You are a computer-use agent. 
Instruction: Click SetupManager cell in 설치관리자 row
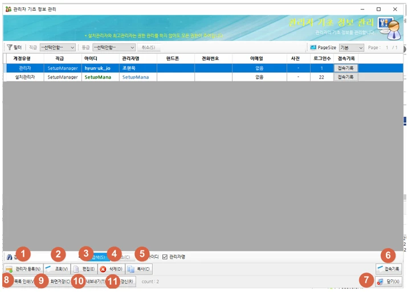coord(63,77)
